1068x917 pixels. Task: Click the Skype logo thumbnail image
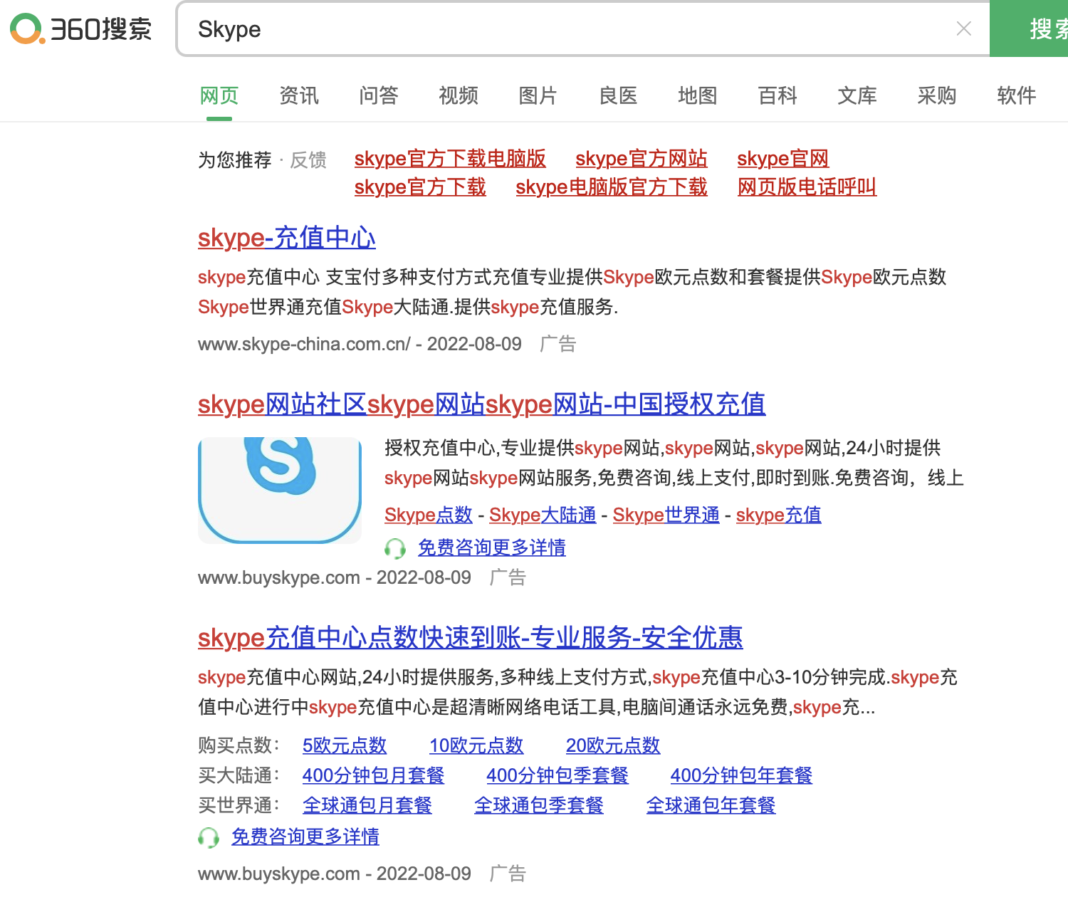point(280,491)
